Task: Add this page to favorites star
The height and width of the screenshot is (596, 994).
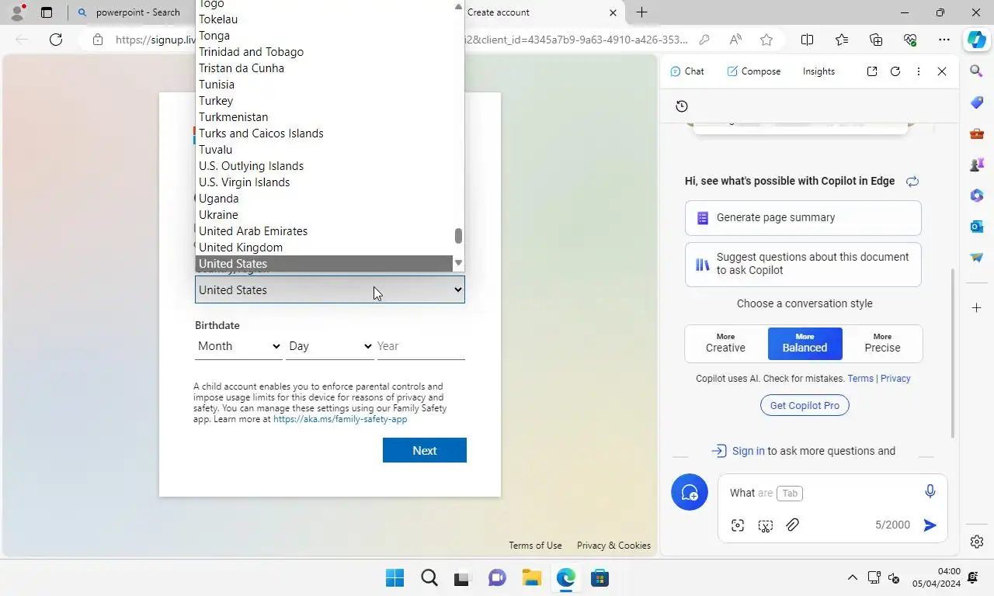Action: 766,40
